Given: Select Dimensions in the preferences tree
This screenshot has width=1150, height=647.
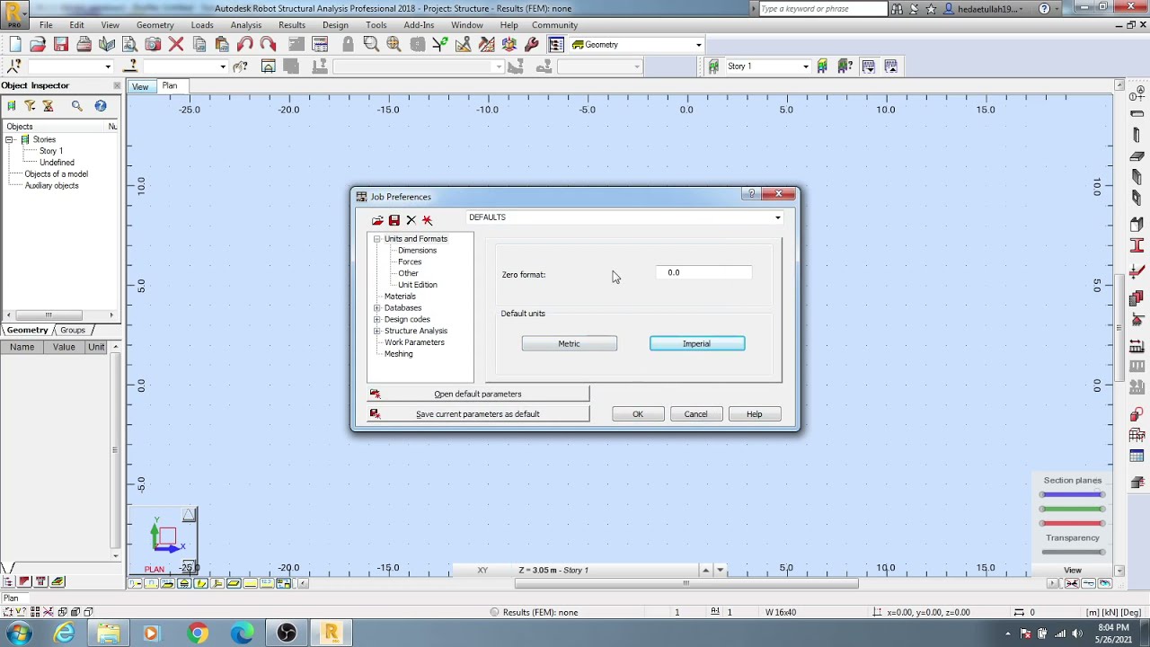Looking at the screenshot, I should point(417,251).
